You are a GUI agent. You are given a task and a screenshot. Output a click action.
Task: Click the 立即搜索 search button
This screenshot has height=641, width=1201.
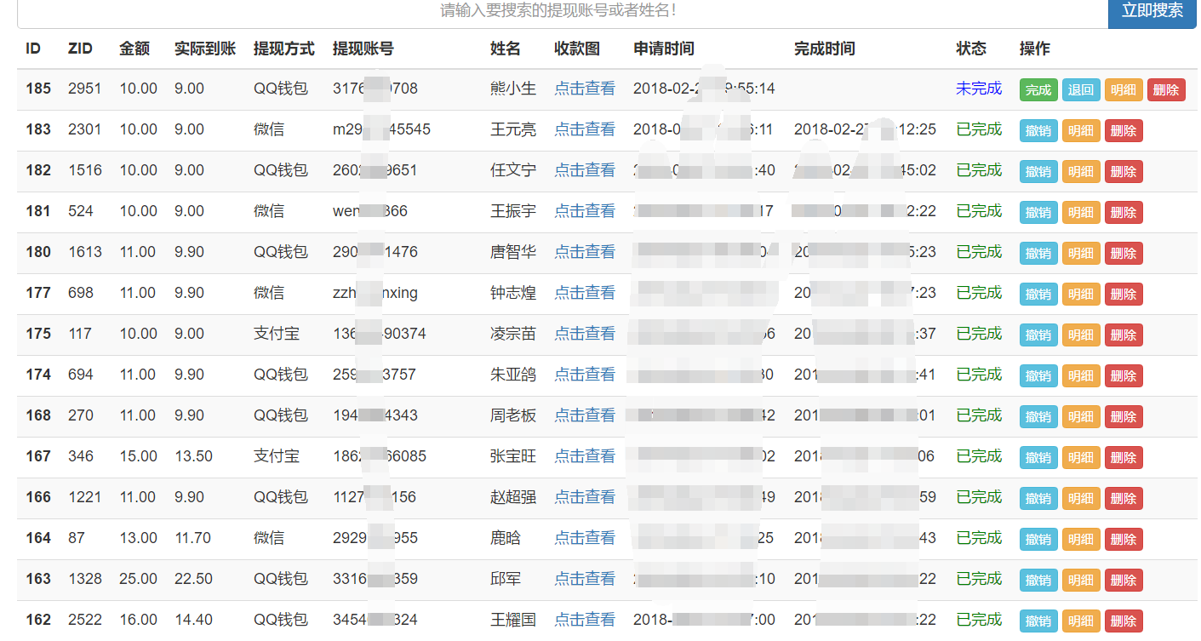click(x=1152, y=13)
